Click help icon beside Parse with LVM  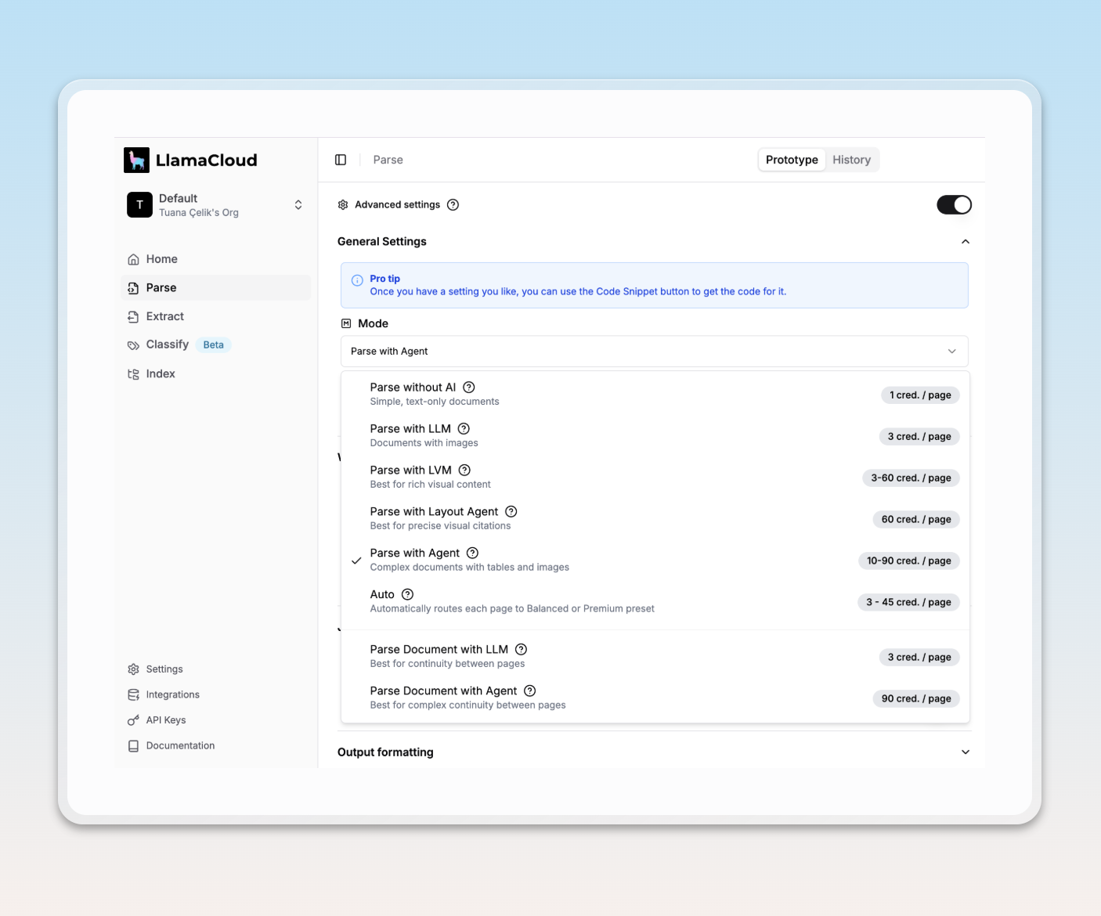pyautogui.click(x=464, y=471)
